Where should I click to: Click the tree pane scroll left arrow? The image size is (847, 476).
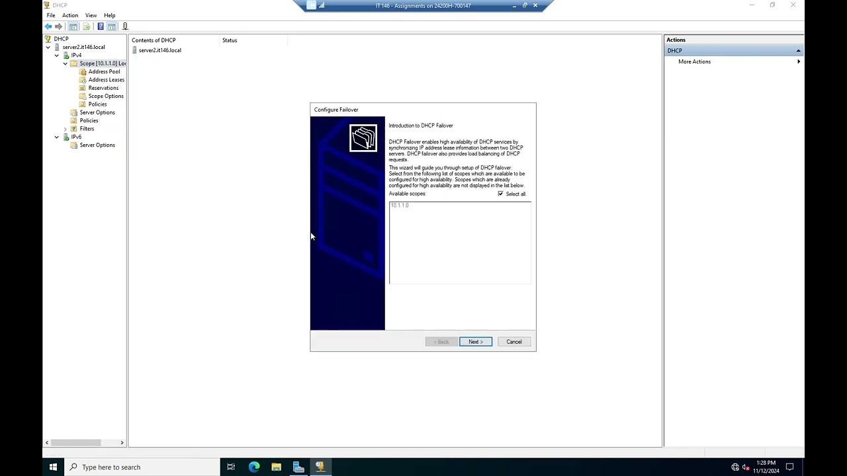[x=47, y=442]
